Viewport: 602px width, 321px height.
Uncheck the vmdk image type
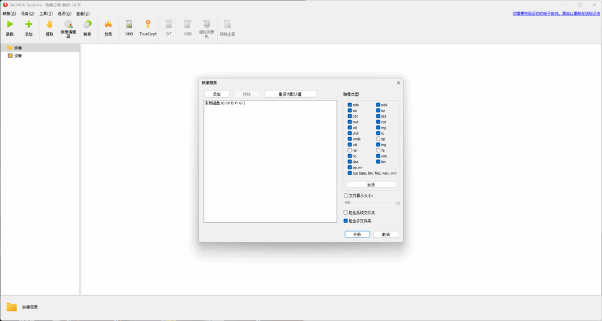[x=350, y=139]
